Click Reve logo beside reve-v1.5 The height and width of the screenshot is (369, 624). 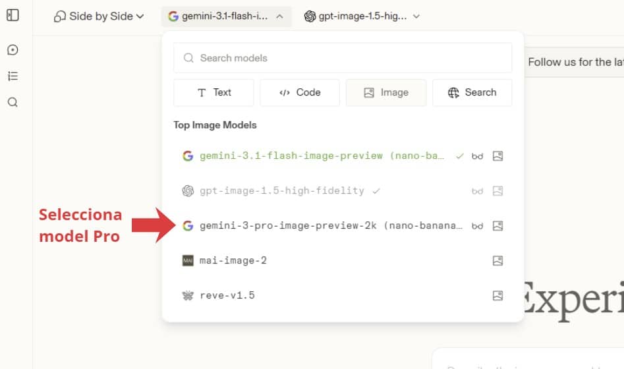[x=188, y=295]
